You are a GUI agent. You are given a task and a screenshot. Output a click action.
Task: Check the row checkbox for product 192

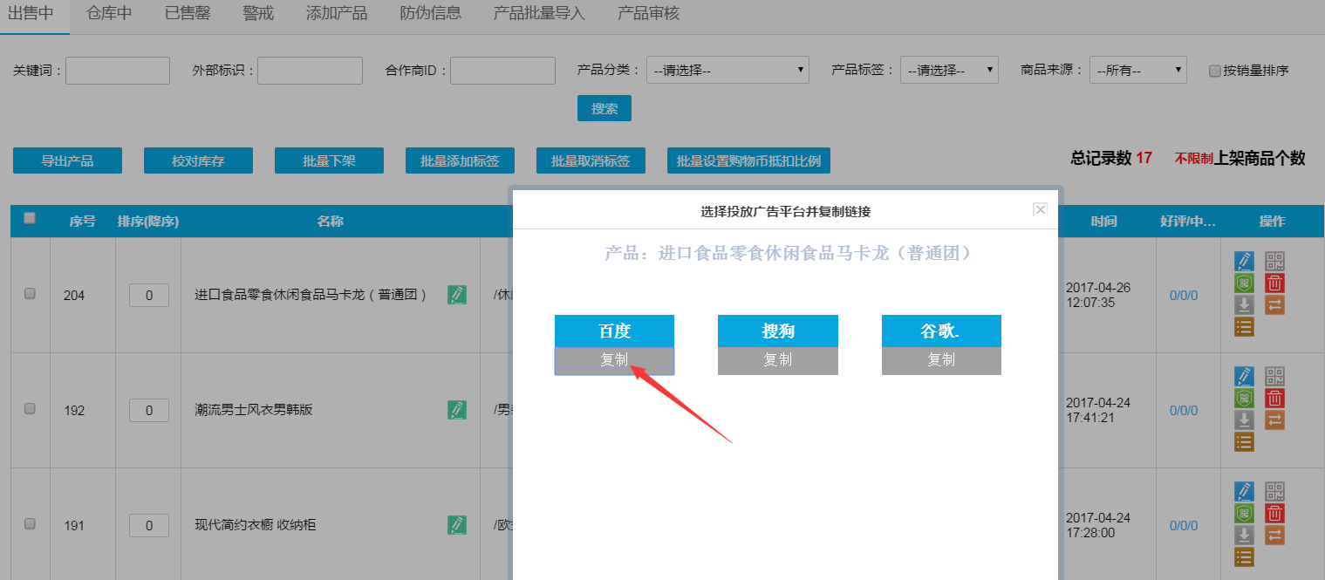pos(30,409)
